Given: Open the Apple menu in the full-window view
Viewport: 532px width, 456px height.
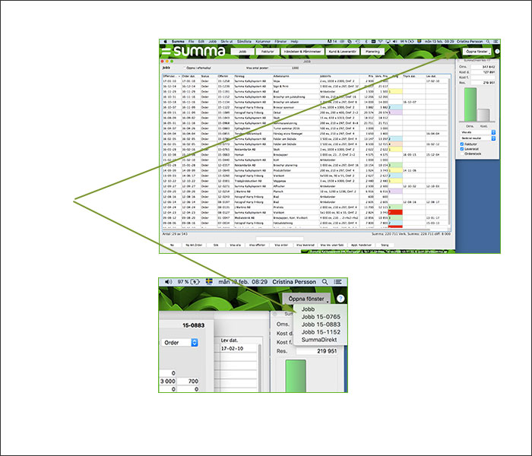Looking at the screenshot, I should point(165,41).
